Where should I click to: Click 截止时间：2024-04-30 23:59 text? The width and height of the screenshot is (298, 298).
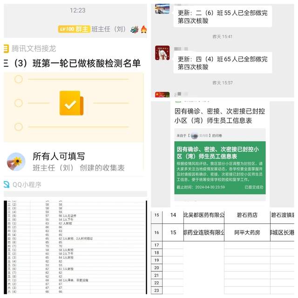click(201, 187)
